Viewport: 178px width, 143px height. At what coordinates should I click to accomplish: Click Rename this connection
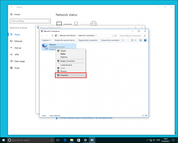110,40
